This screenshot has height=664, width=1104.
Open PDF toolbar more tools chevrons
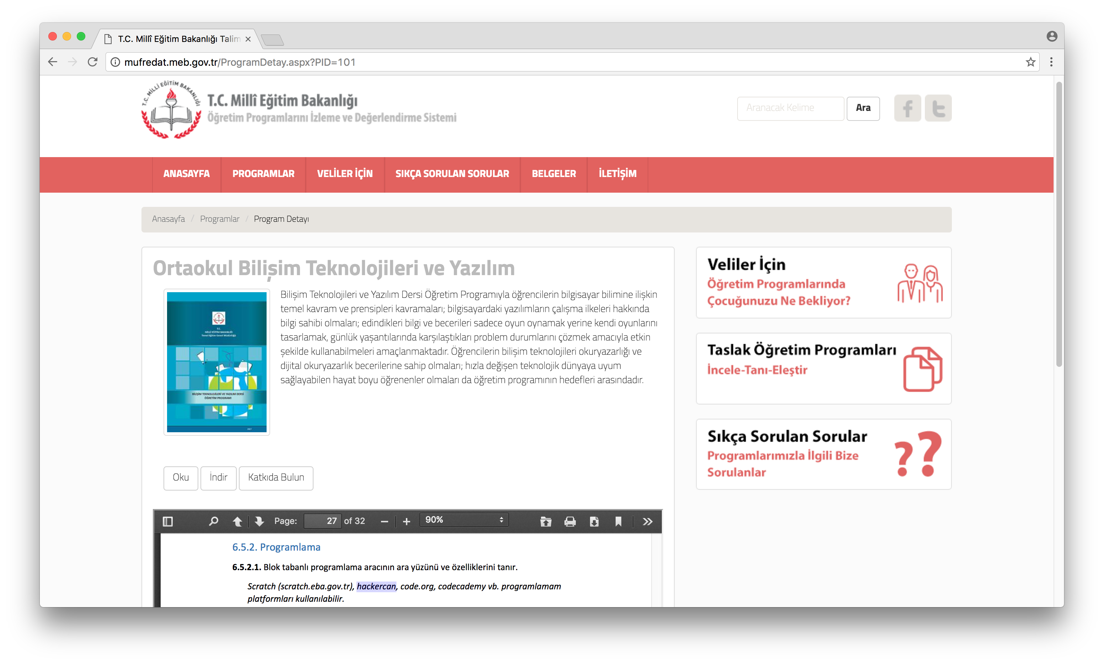coord(647,521)
